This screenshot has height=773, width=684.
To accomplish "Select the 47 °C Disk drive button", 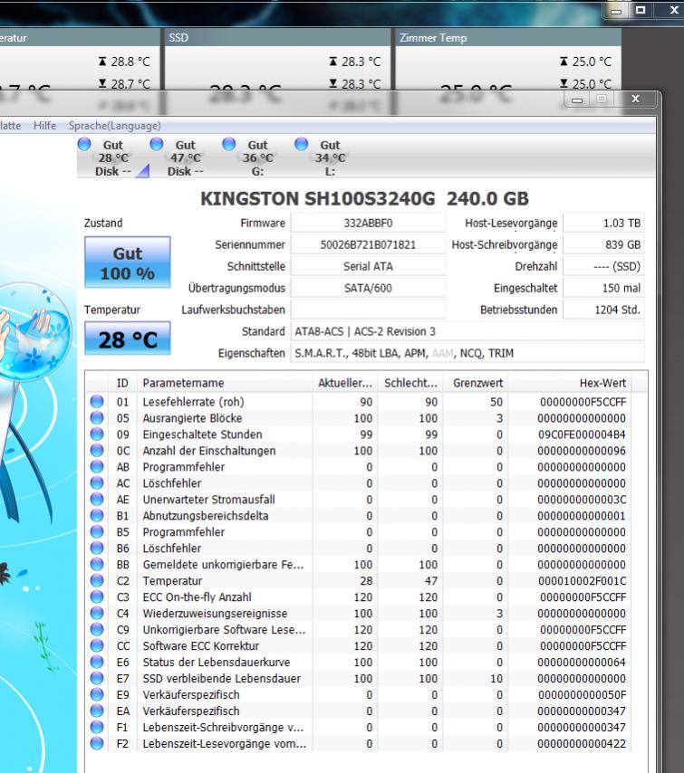I will point(185,157).
